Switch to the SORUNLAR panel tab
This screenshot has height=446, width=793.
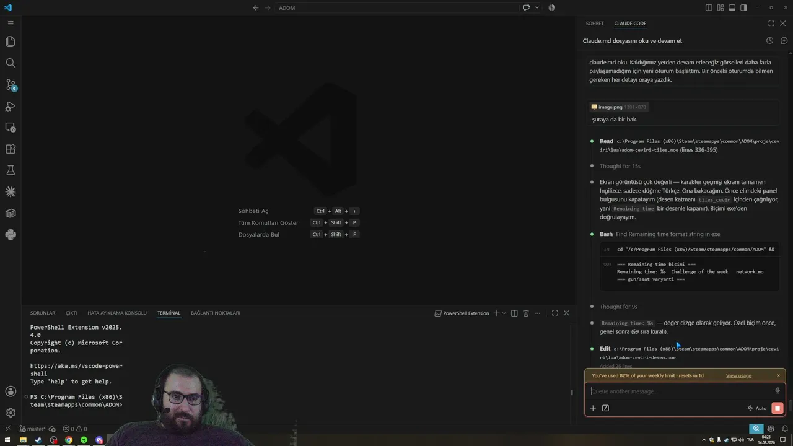click(x=43, y=313)
